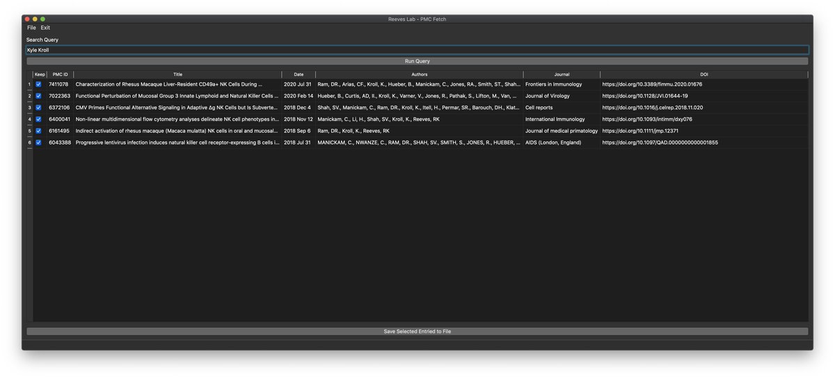Select authors cell starting 'Ram, DR., Arias, CF.'
The width and height of the screenshot is (835, 379).
point(420,84)
